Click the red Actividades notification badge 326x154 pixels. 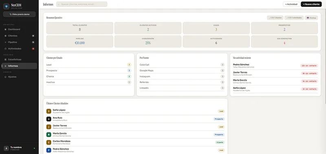point(33,48)
